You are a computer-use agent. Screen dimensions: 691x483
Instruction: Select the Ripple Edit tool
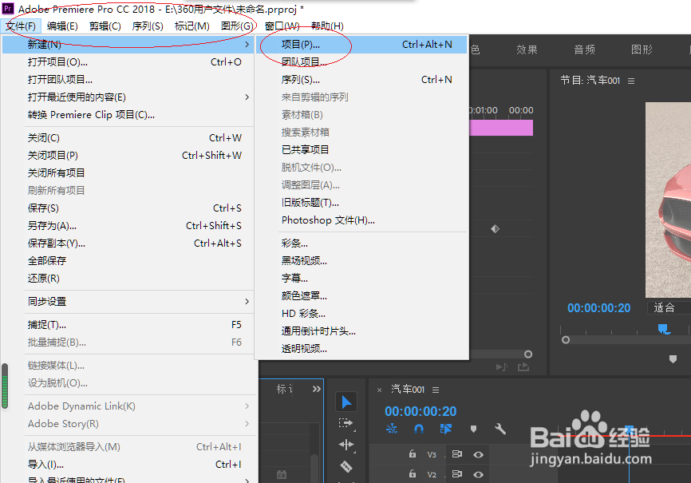pos(346,445)
